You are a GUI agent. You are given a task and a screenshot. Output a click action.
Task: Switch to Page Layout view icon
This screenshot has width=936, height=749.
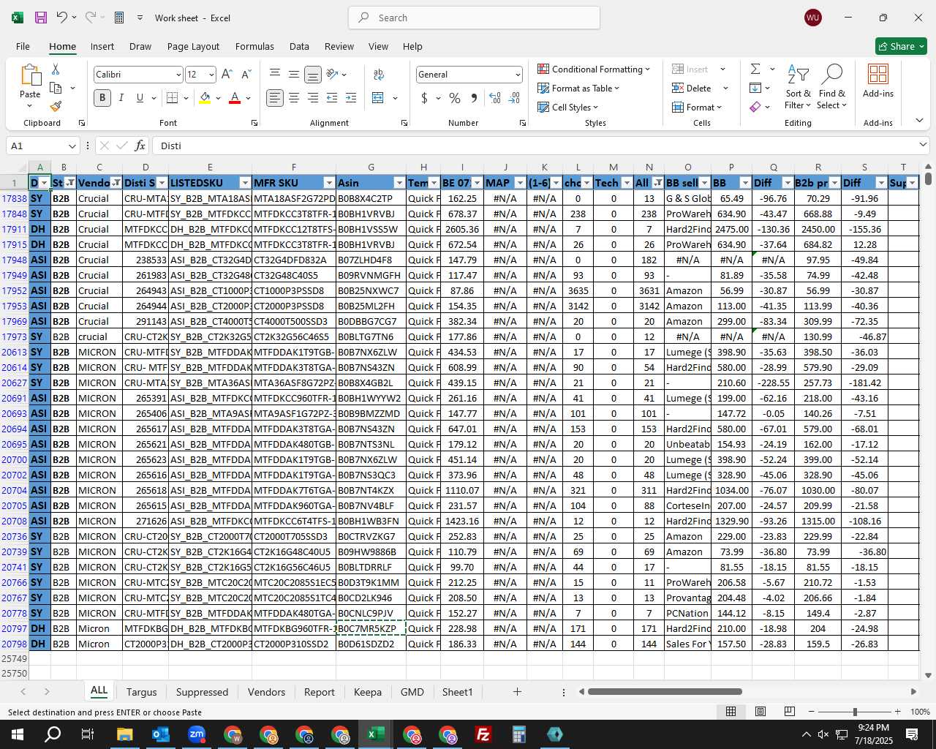coord(760,712)
